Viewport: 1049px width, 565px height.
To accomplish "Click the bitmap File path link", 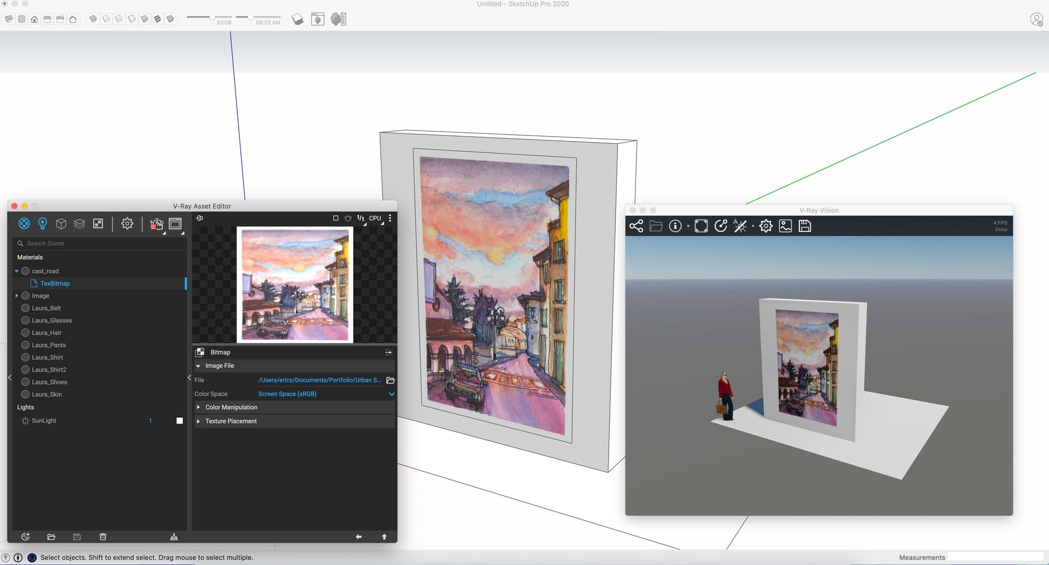I will click(320, 380).
